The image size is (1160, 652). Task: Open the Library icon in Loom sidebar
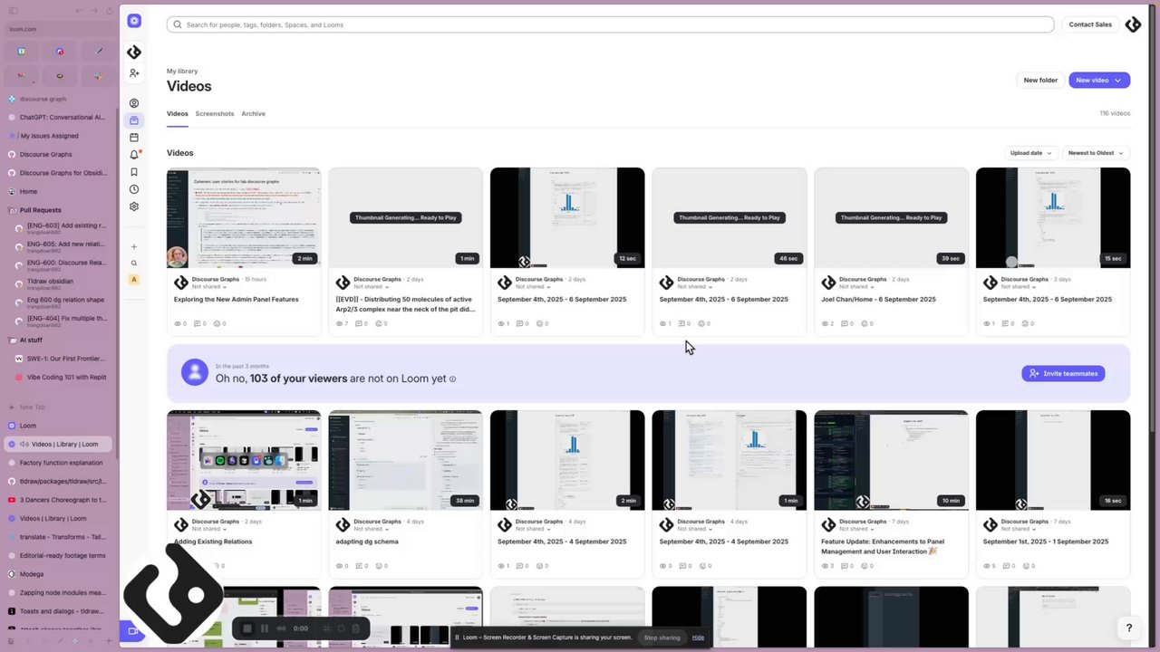[134, 120]
